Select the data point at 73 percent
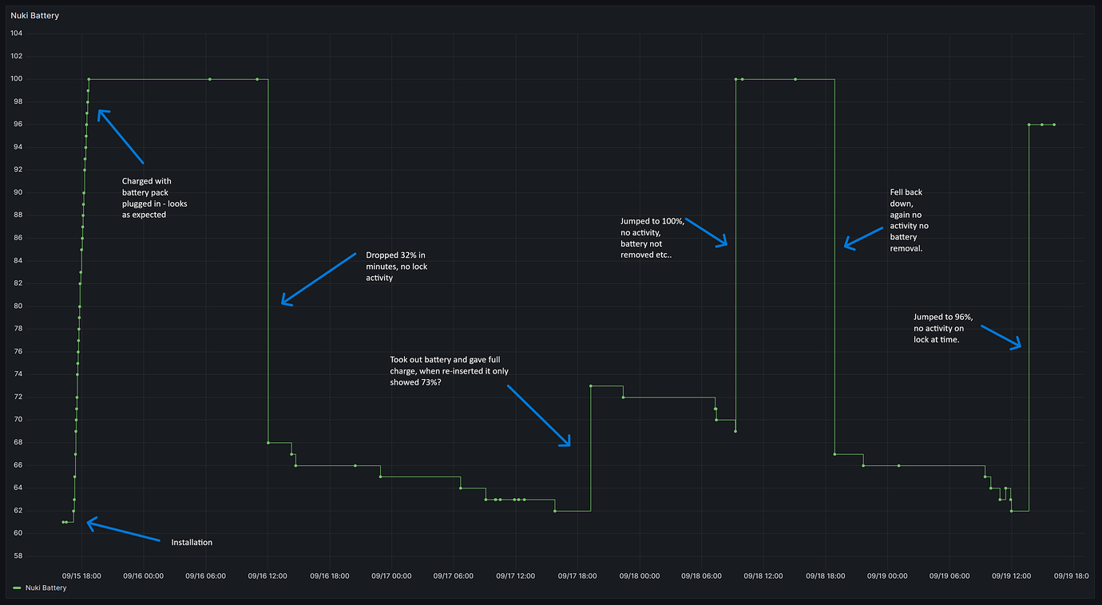This screenshot has height=605, width=1102. coord(590,386)
